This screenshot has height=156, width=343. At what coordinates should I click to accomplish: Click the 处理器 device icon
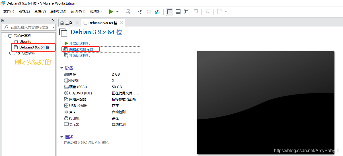[x=66, y=81]
